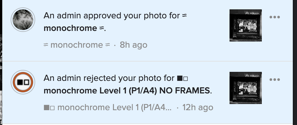The image size is (297, 125).
Task: Select 'An admin approved your photo for' text
Action: 112,16
